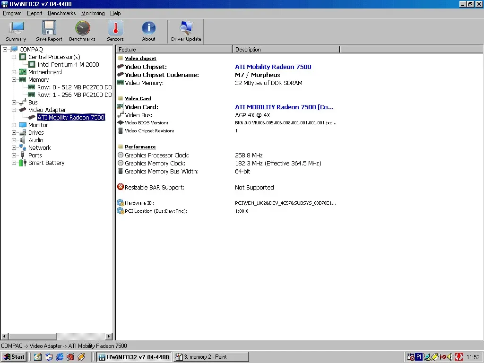
Task: Expand the Monitor node
Action: pos(14,125)
